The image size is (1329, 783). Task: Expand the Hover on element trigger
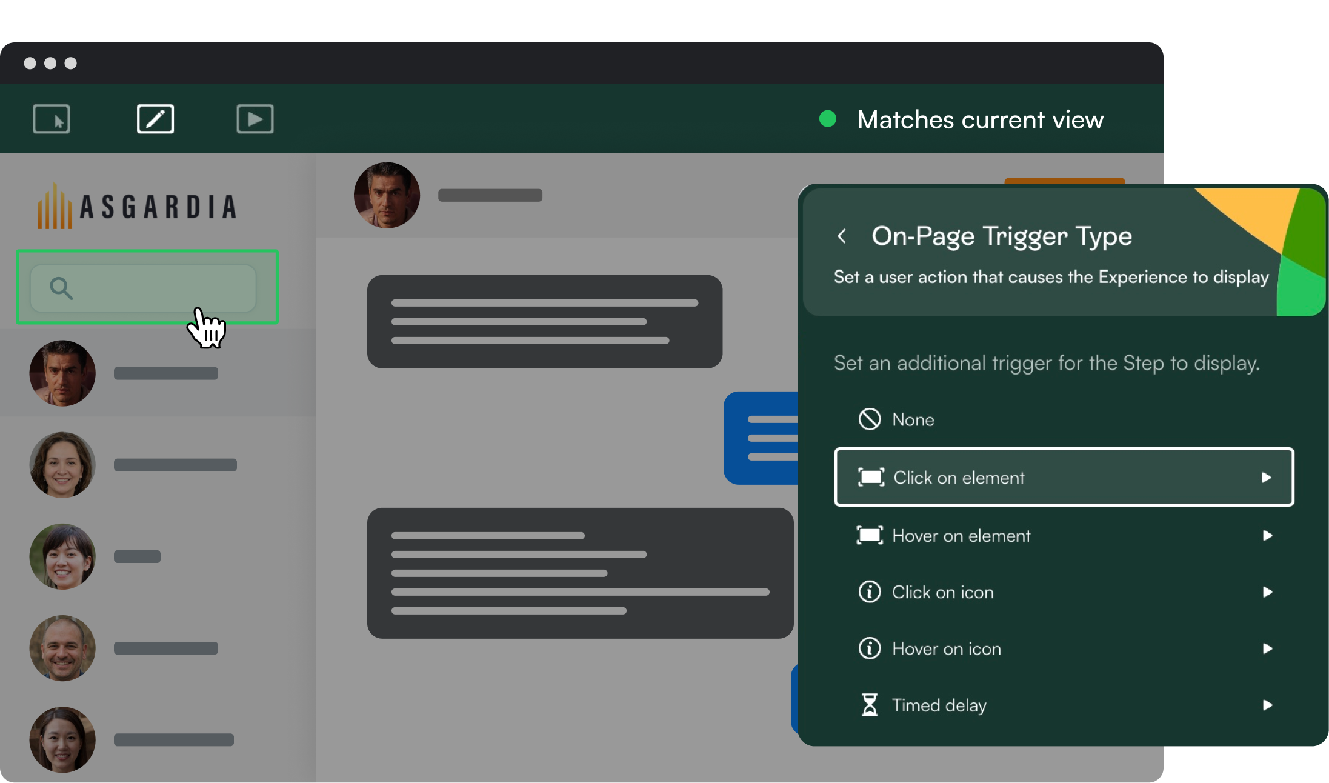pos(1265,535)
